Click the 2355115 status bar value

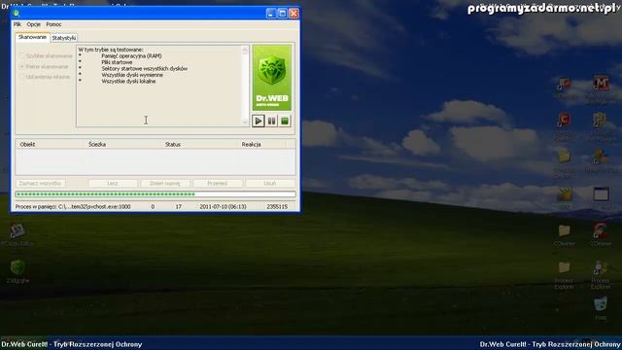tap(277, 207)
